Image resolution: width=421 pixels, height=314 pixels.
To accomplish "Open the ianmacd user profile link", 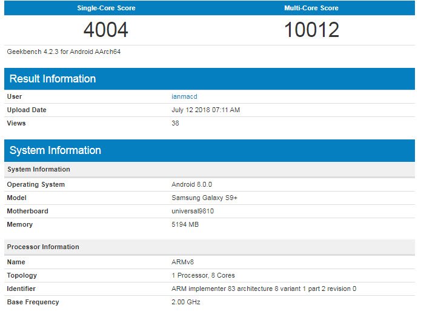I will point(184,96).
